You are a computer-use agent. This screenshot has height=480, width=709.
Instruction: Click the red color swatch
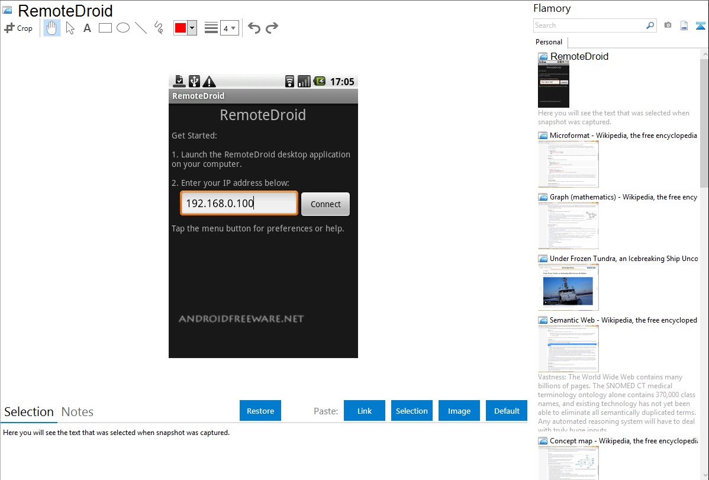181,28
